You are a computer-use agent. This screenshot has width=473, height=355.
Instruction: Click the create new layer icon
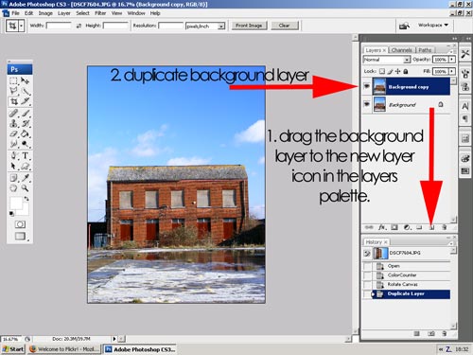point(431,227)
